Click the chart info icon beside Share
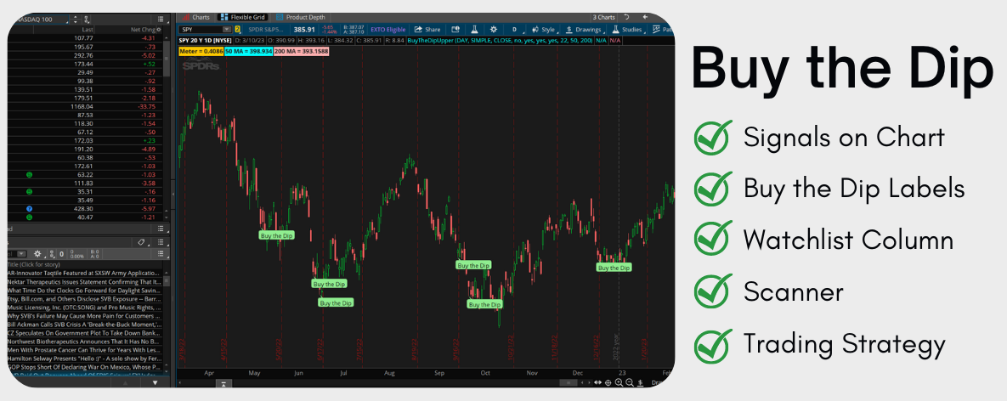Viewport: 1007px width, 401px height. pos(455,30)
